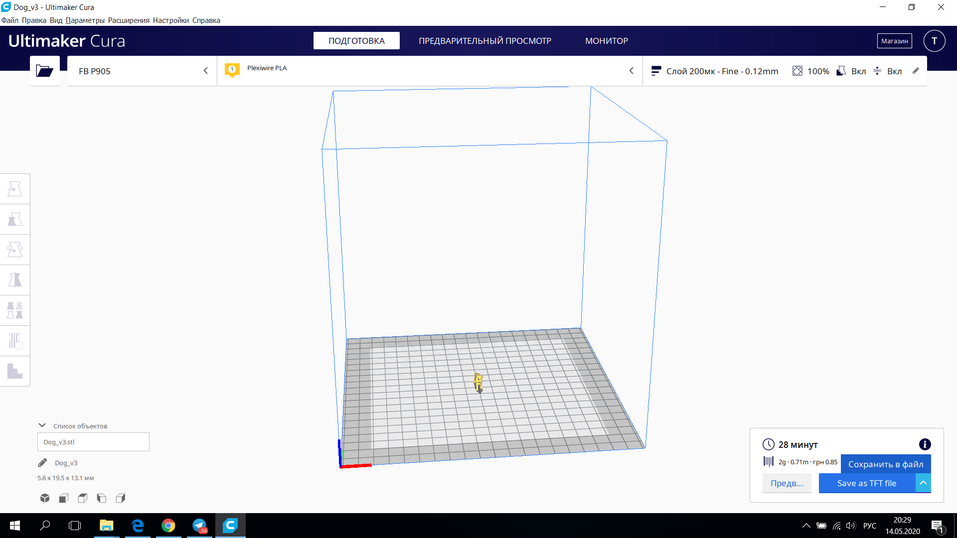Screen dimensions: 957x538
Task: Open Google Chrome from taskbar
Action: 168,526
